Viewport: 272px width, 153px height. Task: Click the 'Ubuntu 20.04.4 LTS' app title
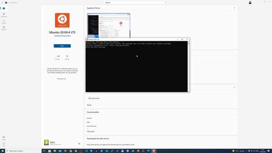click(62, 32)
